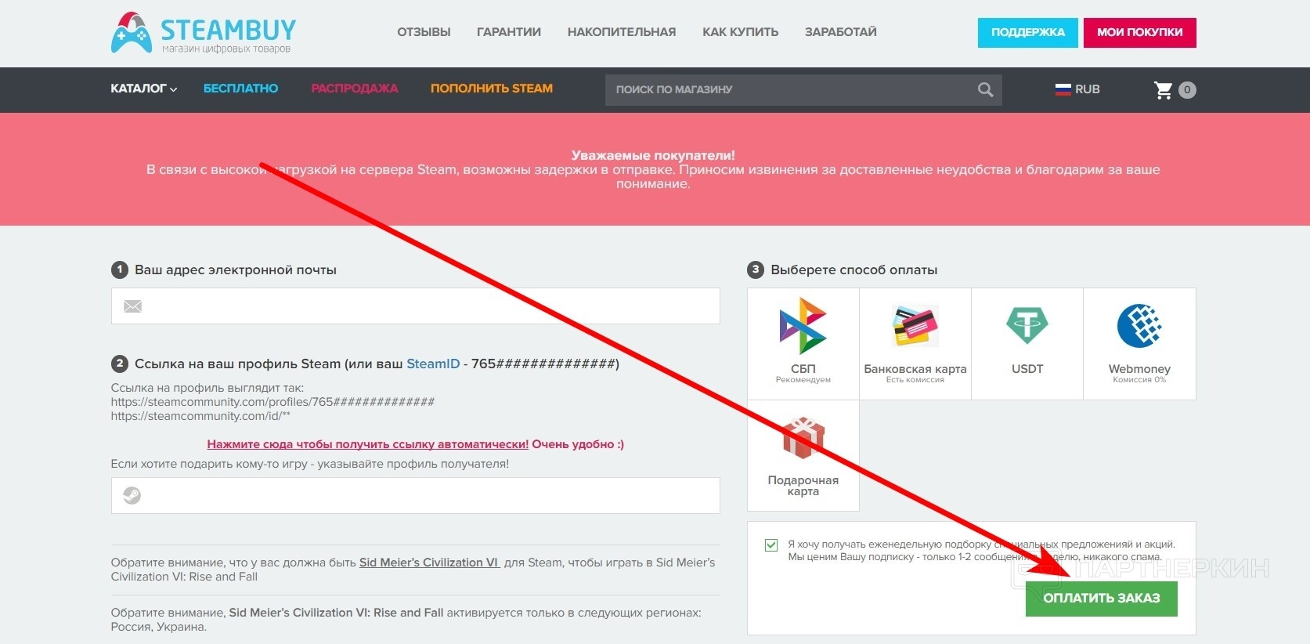The width and height of the screenshot is (1310, 644).
Task: Click the cart item count badge
Action: 1187,90
